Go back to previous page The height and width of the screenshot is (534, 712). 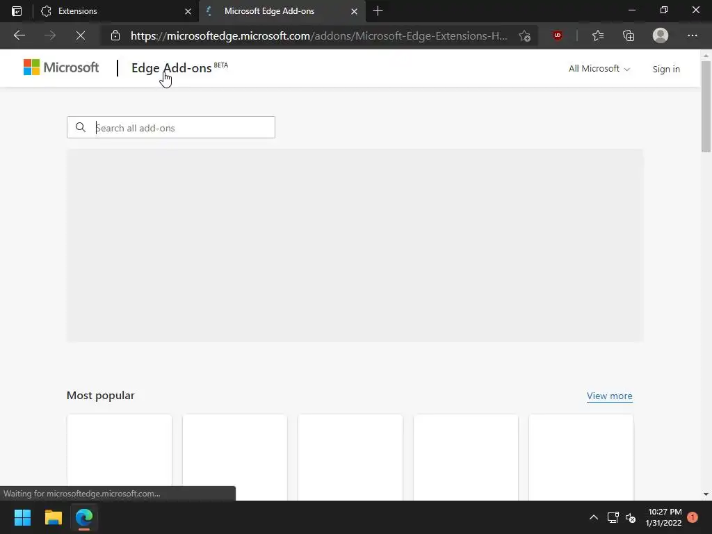[19, 35]
